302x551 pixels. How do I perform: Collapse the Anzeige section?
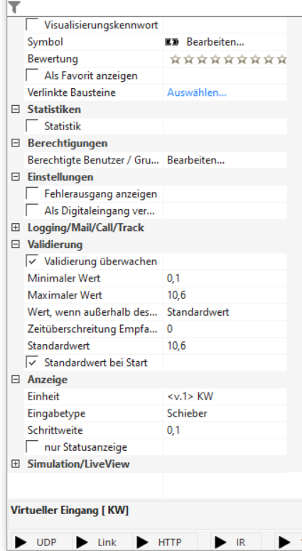[15, 380]
